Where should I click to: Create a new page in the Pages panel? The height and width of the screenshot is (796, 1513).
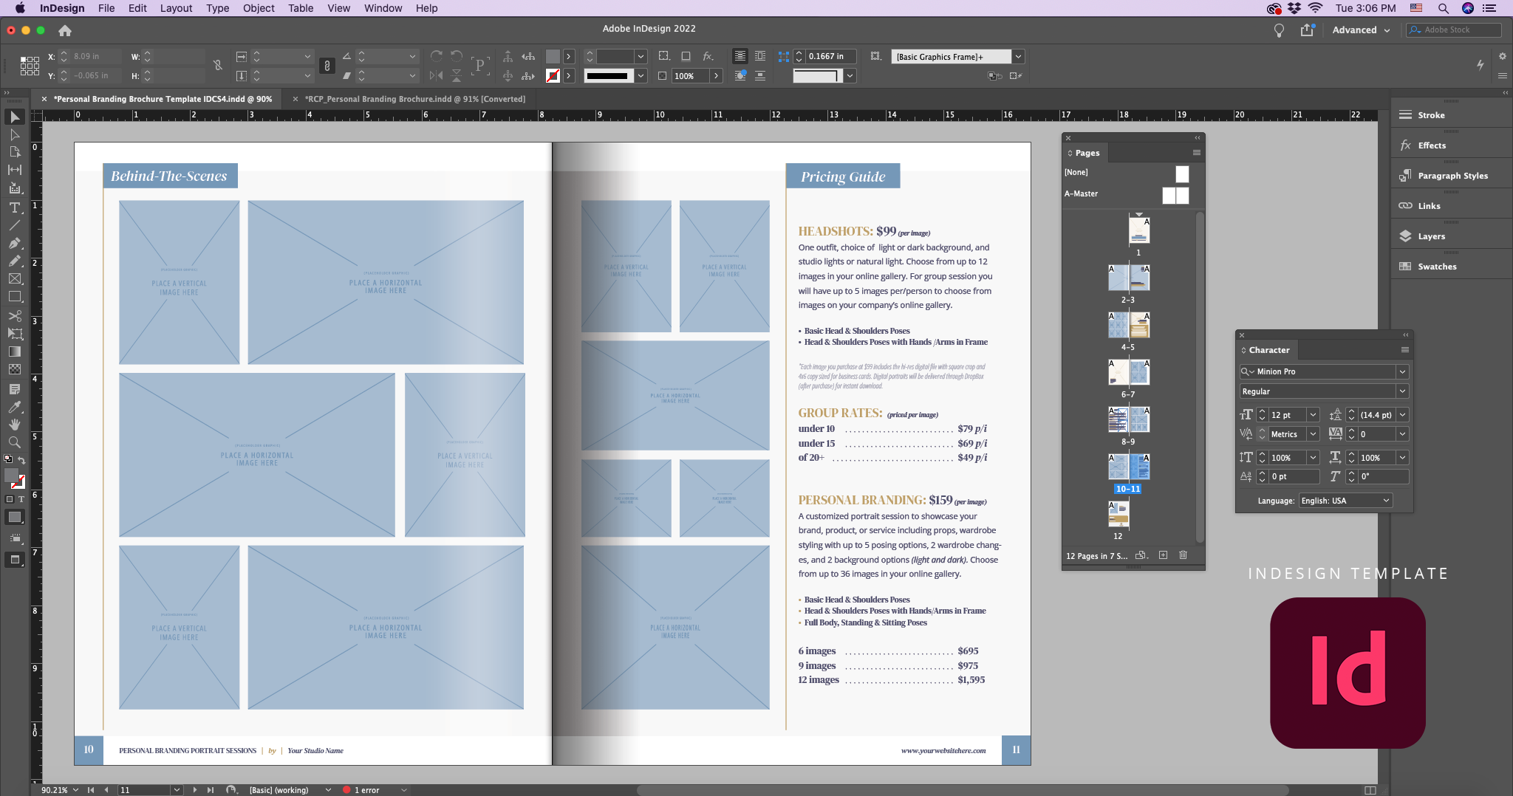tap(1162, 555)
